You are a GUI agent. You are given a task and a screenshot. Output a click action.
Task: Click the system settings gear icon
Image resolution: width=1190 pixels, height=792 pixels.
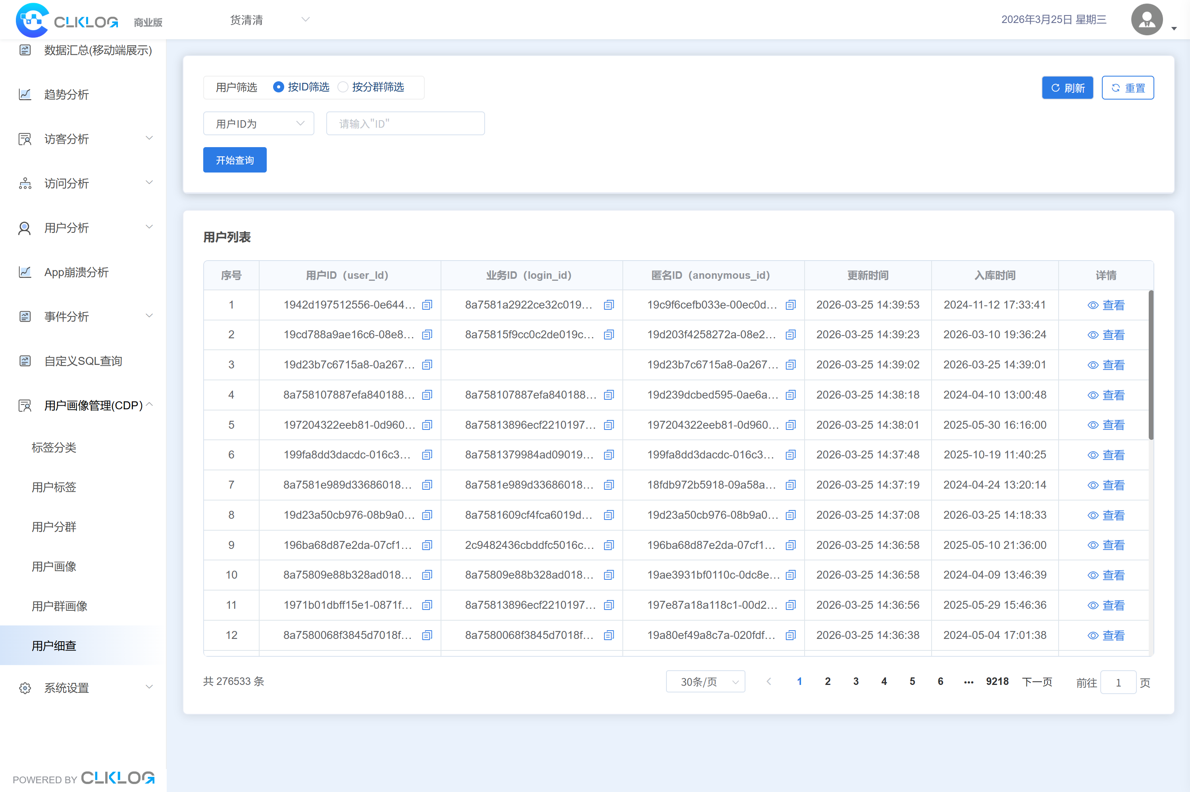25,687
